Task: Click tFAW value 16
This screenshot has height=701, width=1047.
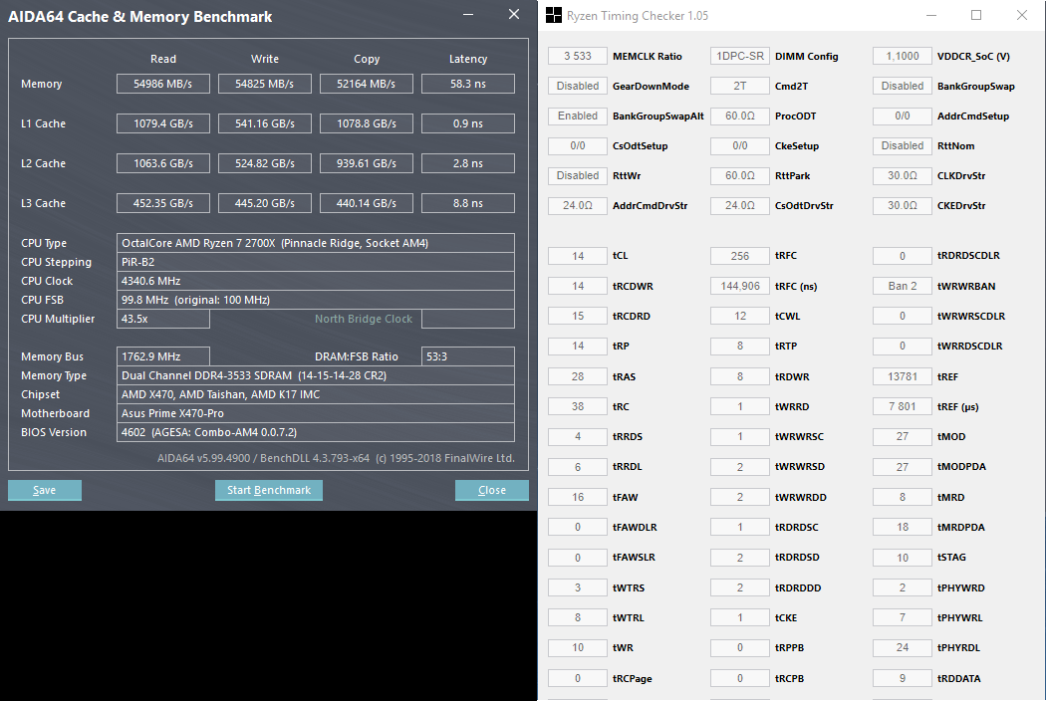Action: 578,498
